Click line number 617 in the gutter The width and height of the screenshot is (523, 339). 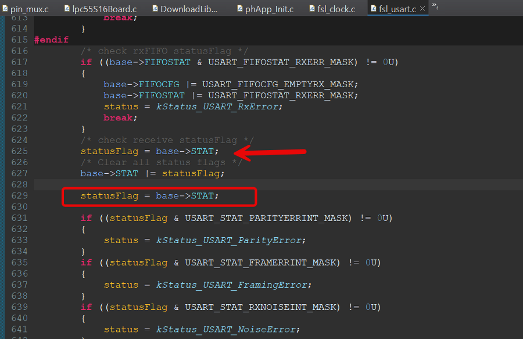click(x=19, y=62)
